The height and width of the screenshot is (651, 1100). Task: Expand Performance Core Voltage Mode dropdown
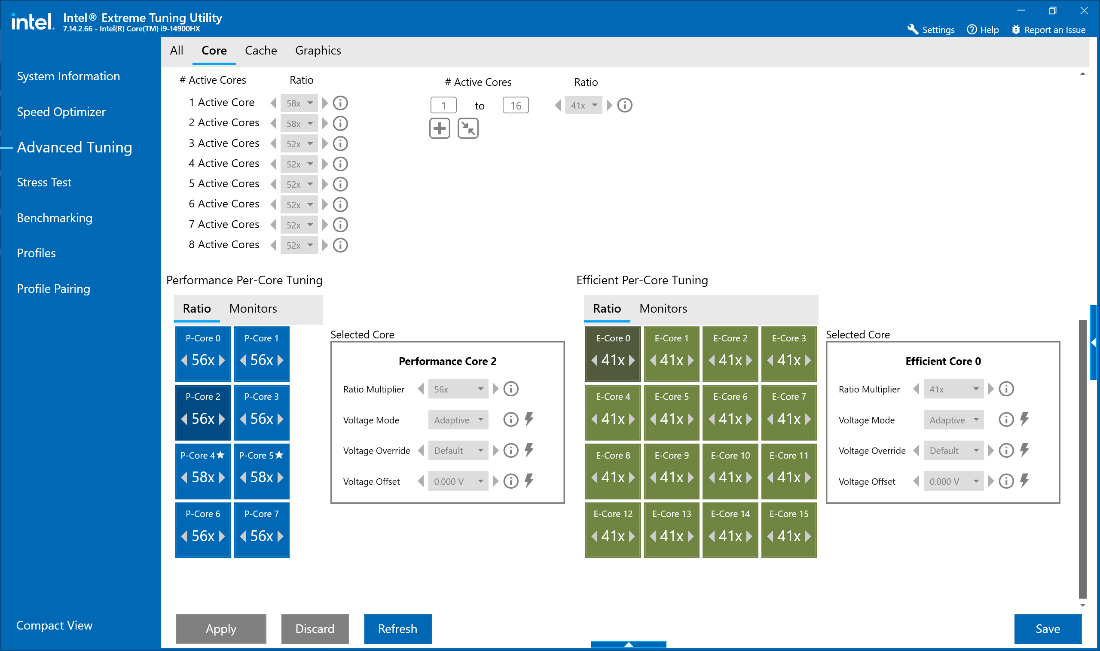(x=458, y=420)
